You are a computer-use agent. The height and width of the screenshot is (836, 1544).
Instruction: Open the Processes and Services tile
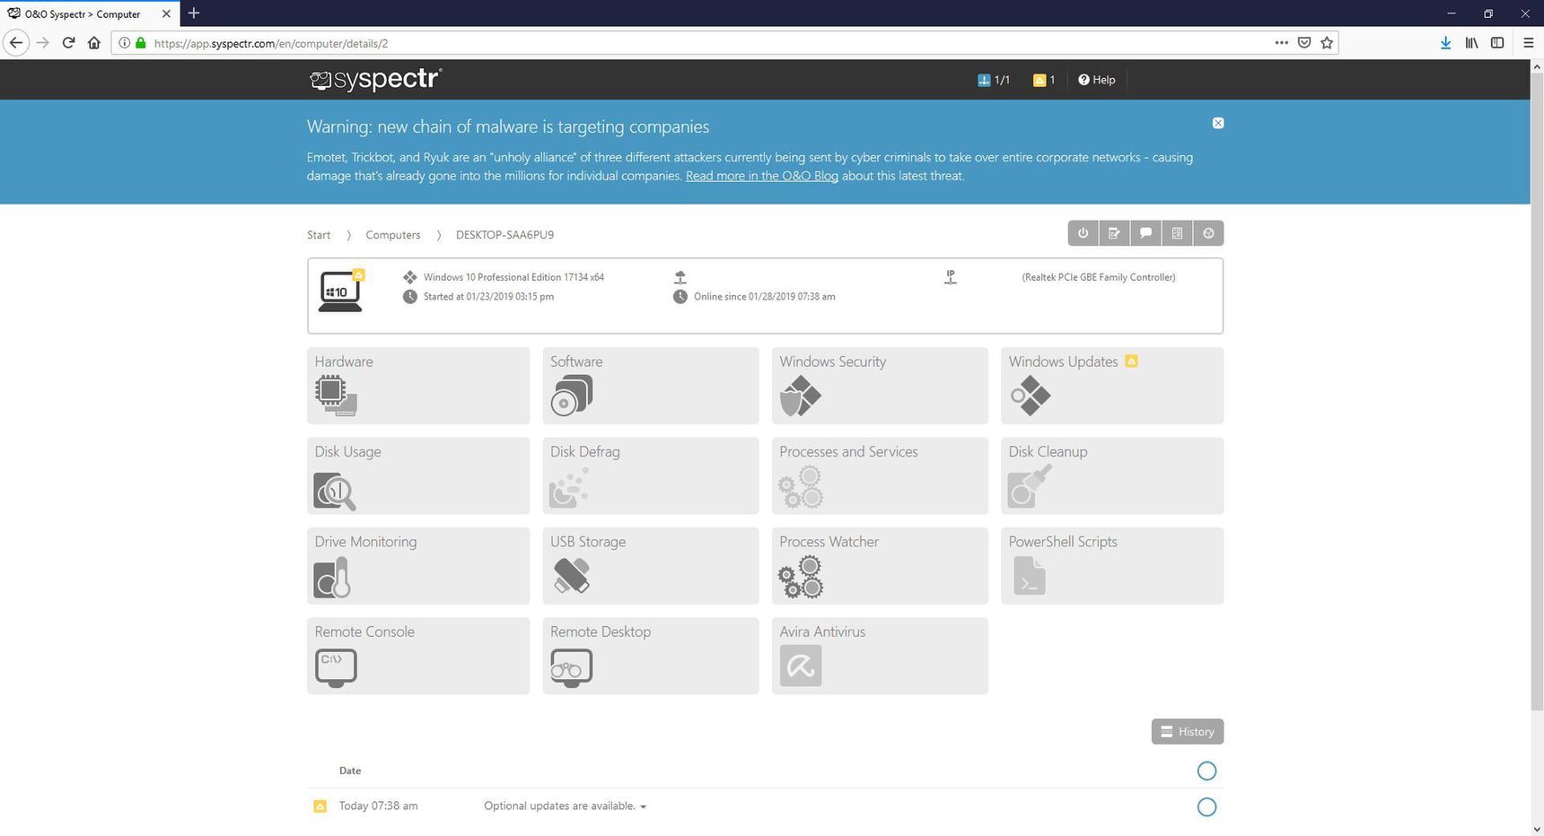click(x=880, y=475)
